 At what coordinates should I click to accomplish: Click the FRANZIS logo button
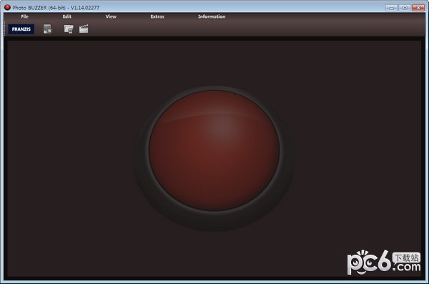pos(21,29)
